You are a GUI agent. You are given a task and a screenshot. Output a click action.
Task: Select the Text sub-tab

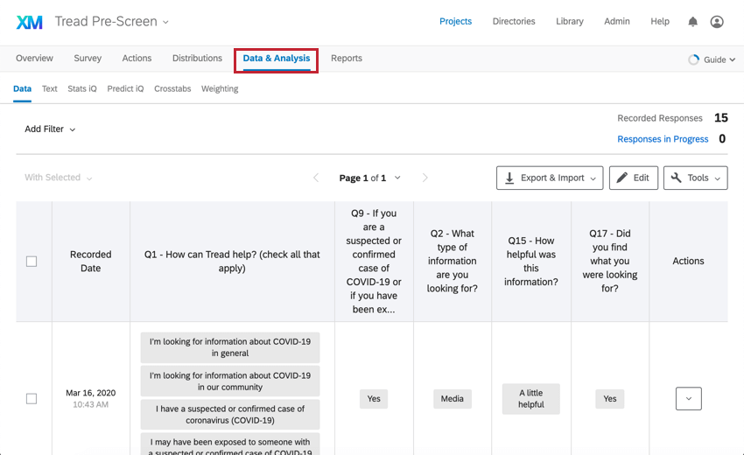49,88
